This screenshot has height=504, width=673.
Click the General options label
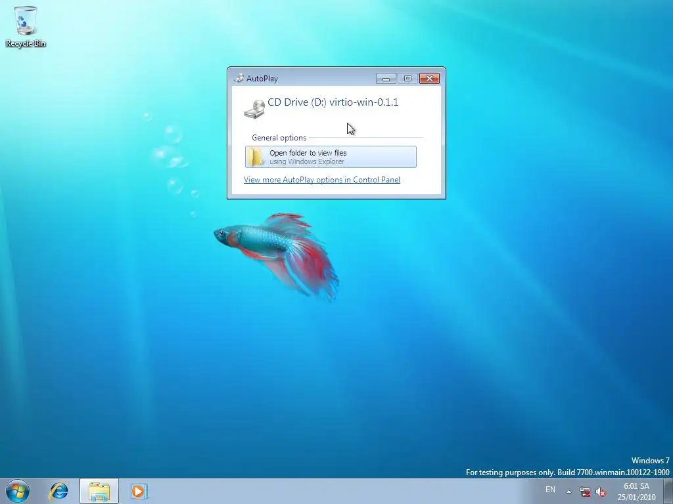pyautogui.click(x=279, y=138)
